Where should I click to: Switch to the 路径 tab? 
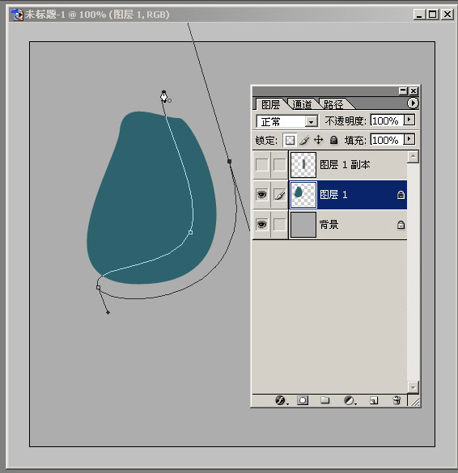(333, 104)
